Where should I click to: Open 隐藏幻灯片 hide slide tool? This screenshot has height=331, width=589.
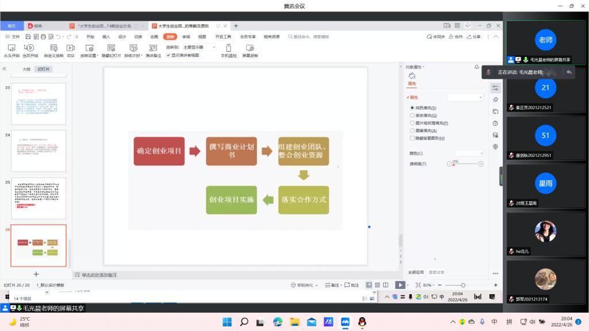pyautogui.click(x=111, y=48)
